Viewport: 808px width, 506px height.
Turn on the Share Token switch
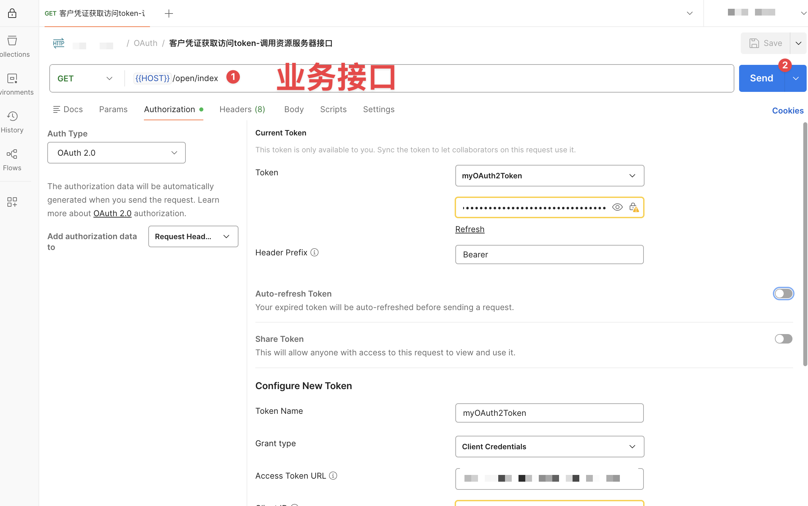pos(783,339)
